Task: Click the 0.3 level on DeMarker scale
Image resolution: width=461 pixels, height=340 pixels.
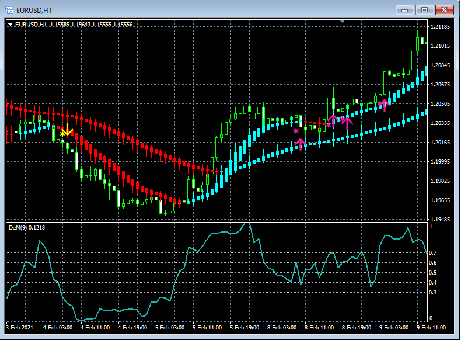Action: click(433, 292)
